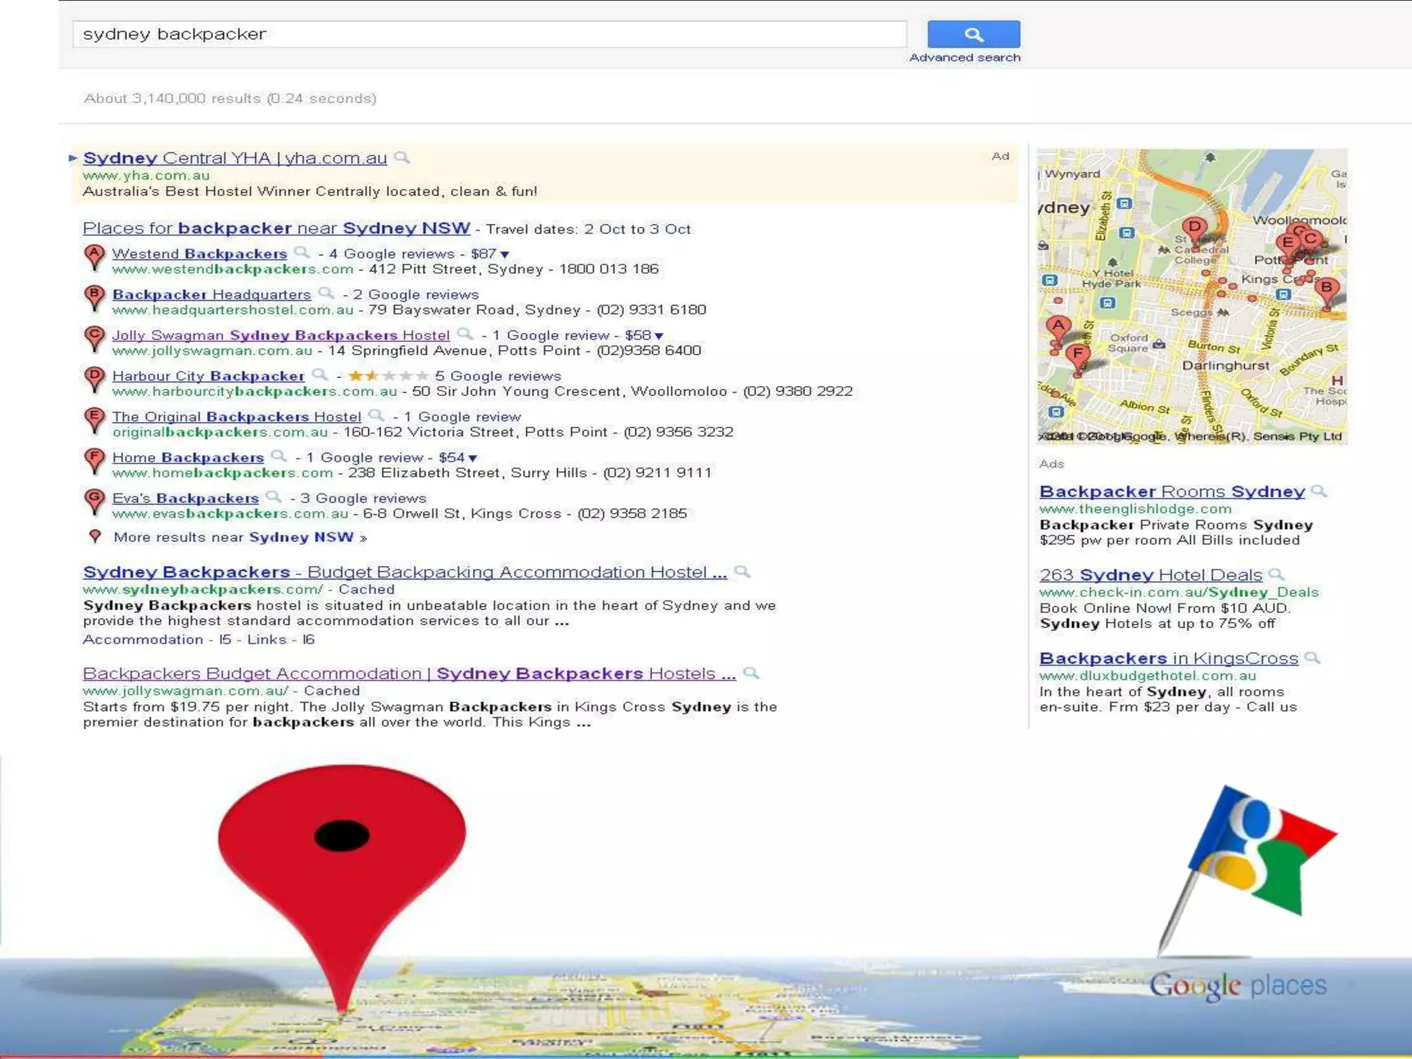The image size is (1412, 1059).
Task: Open The Original Backpackers Hostel result
Action: pos(236,416)
